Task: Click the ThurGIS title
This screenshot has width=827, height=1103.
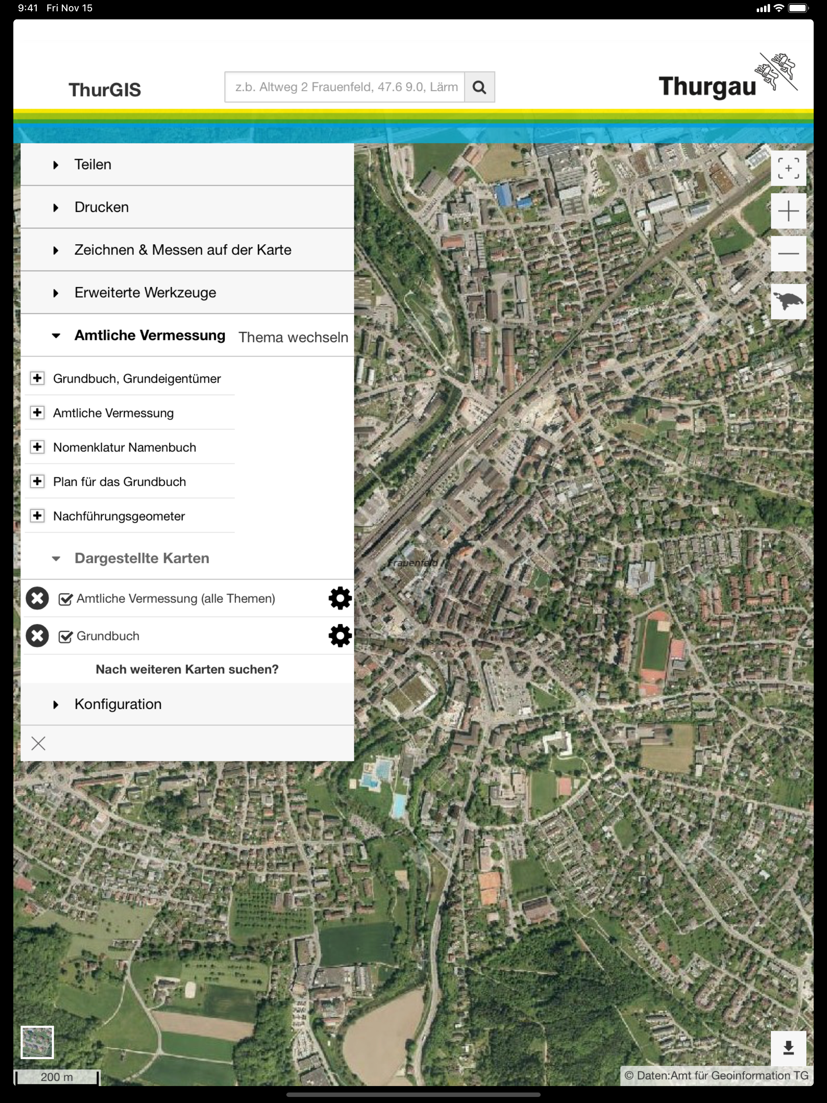Action: tap(105, 90)
